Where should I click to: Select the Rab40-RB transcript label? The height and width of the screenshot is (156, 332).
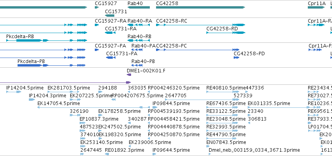point(139,37)
